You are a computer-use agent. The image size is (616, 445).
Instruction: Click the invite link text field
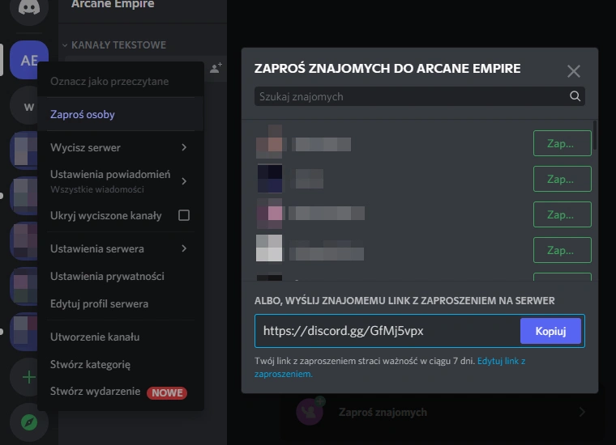click(387, 331)
